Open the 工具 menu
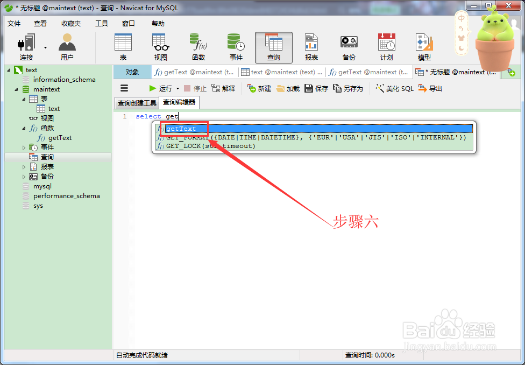This screenshot has height=365, width=525. 102,24
